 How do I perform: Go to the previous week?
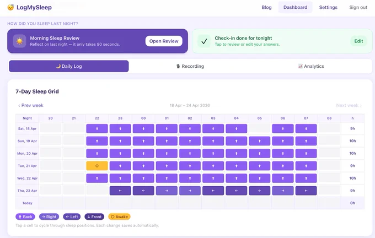31,105
